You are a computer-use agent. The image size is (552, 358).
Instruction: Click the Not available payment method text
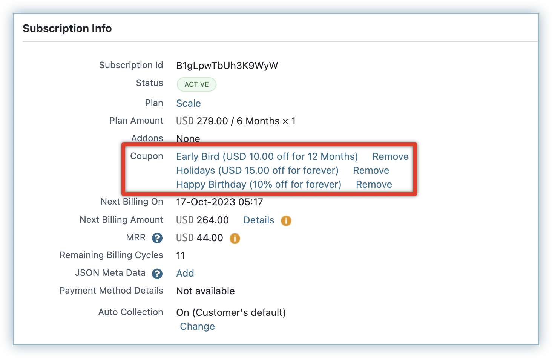click(x=205, y=291)
